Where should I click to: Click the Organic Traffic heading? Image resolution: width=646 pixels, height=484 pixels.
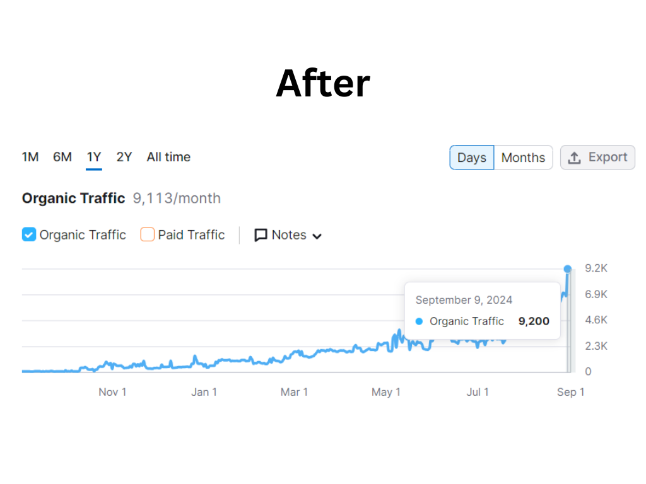click(74, 199)
